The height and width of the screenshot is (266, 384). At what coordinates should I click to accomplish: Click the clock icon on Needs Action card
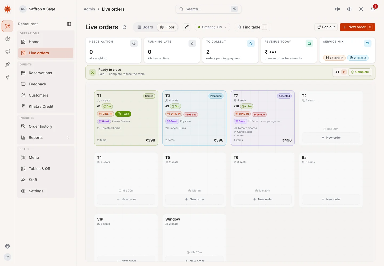(x=134, y=43)
